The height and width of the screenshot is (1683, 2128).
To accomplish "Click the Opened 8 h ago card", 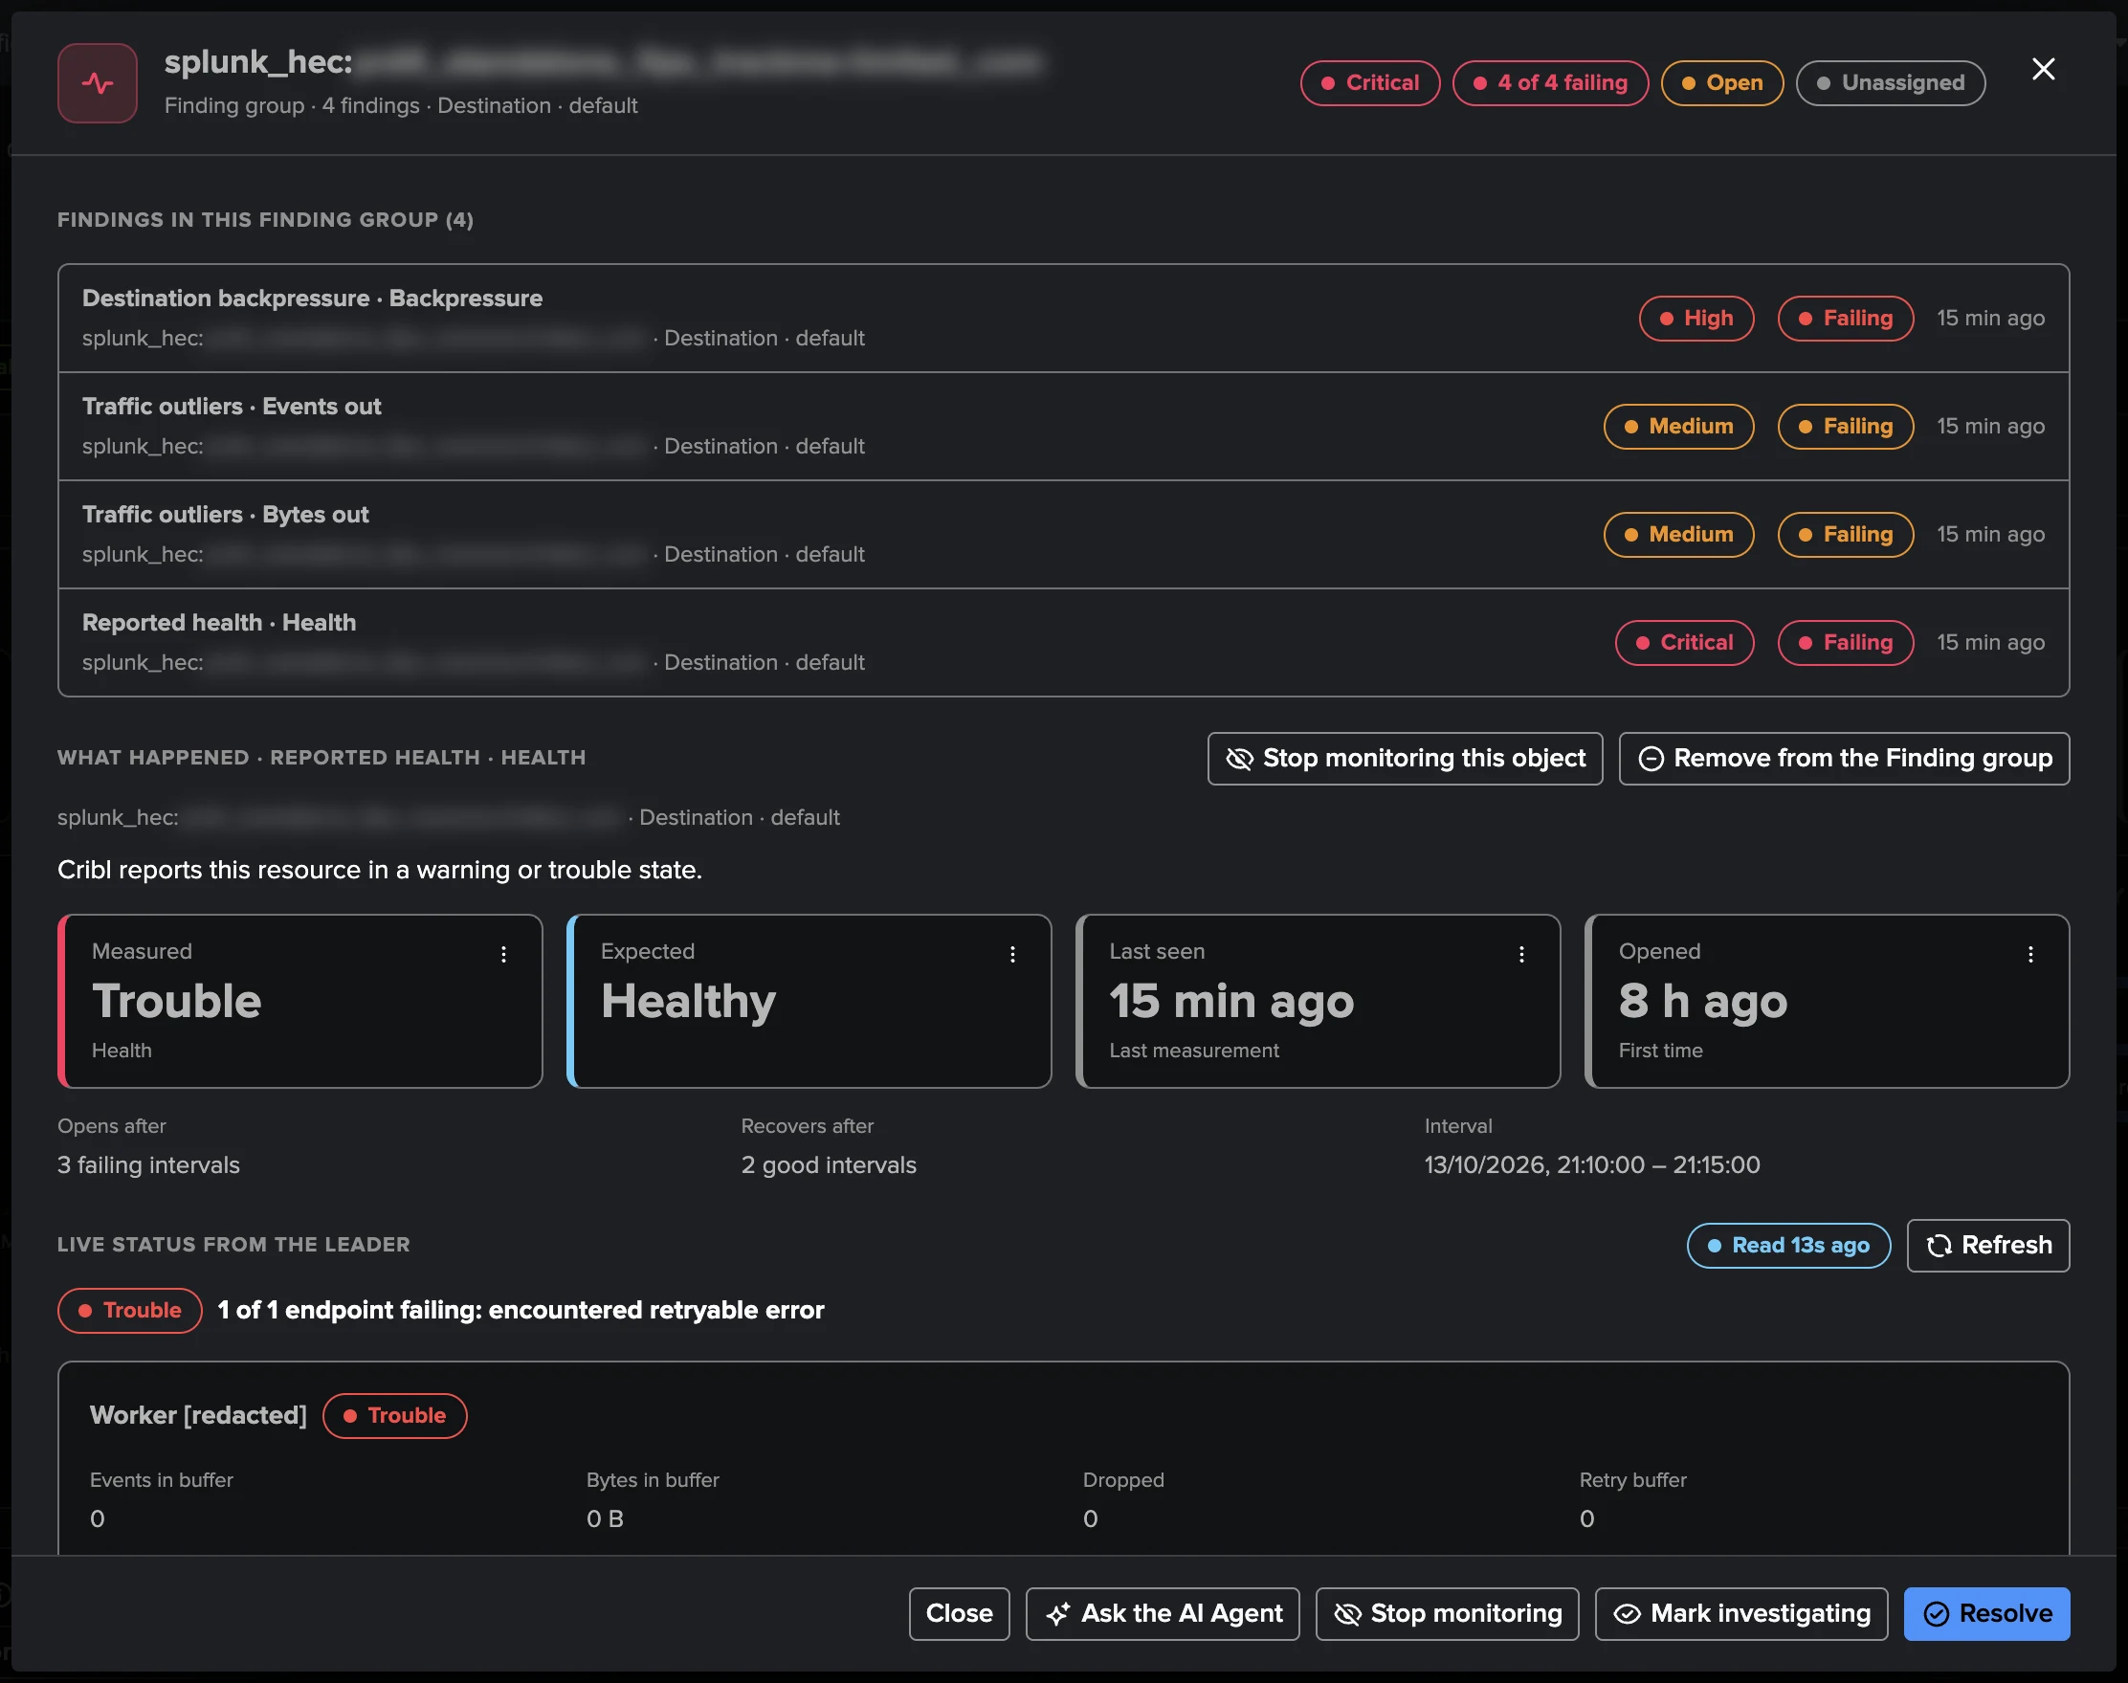I will [x=1828, y=1001].
